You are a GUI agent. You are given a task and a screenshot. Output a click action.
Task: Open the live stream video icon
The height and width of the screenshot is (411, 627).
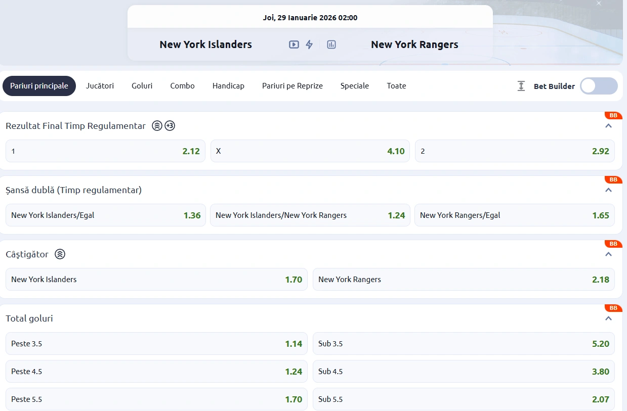pos(294,44)
